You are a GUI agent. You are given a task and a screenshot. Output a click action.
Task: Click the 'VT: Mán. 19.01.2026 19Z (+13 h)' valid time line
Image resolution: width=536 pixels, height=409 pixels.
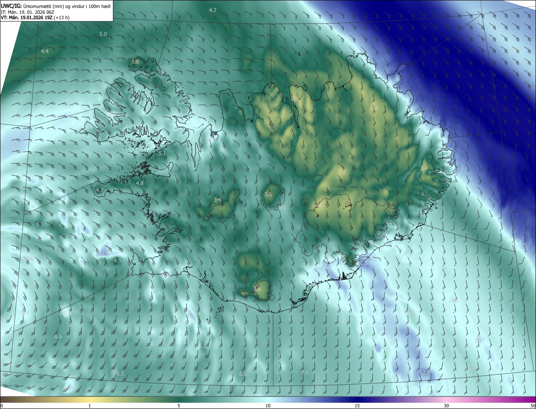tap(35, 18)
